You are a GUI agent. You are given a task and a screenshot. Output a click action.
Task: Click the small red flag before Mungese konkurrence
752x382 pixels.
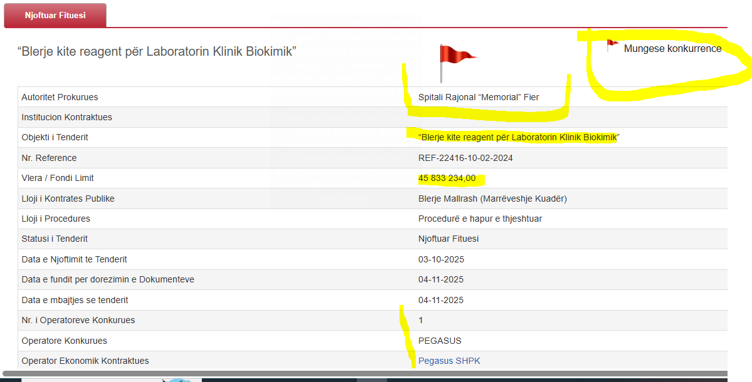[x=612, y=44]
